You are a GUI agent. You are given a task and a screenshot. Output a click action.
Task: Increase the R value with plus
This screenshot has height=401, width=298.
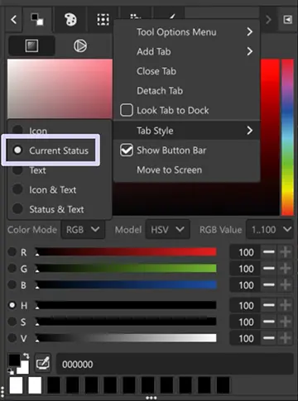(x=286, y=252)
